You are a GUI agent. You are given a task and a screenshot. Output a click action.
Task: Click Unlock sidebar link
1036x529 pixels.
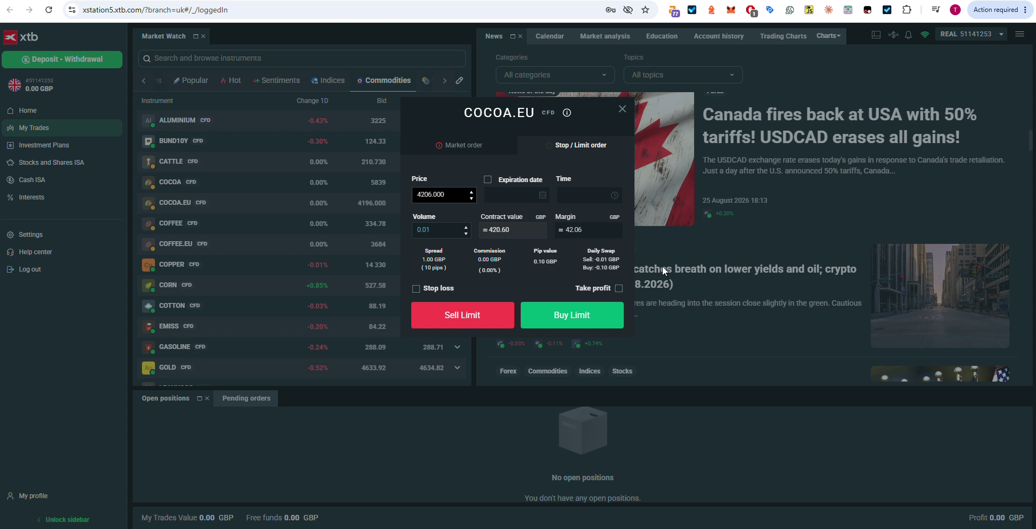63,520
